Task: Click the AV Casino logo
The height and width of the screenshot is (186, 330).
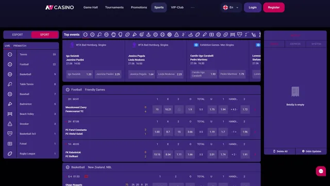Action: (x=60, y=7)
